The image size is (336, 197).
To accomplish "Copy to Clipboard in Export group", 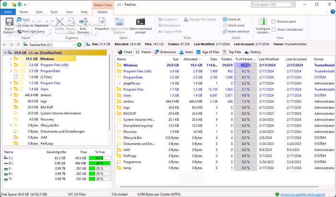I will tap(33, 25).
